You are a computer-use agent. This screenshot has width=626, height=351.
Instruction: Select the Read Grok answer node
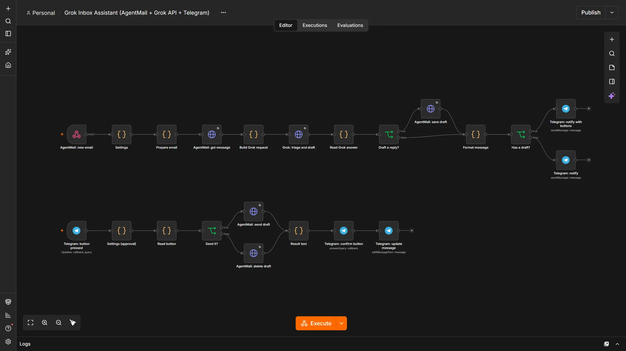pos(344,134)
